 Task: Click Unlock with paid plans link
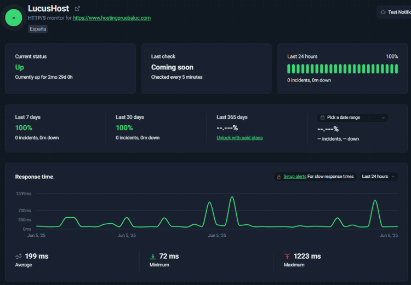click(239, 138)
